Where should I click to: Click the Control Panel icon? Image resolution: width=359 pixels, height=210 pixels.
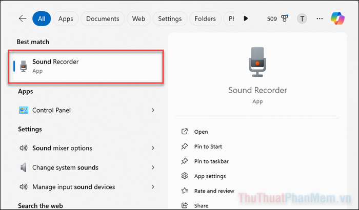(x=24, y=110)
